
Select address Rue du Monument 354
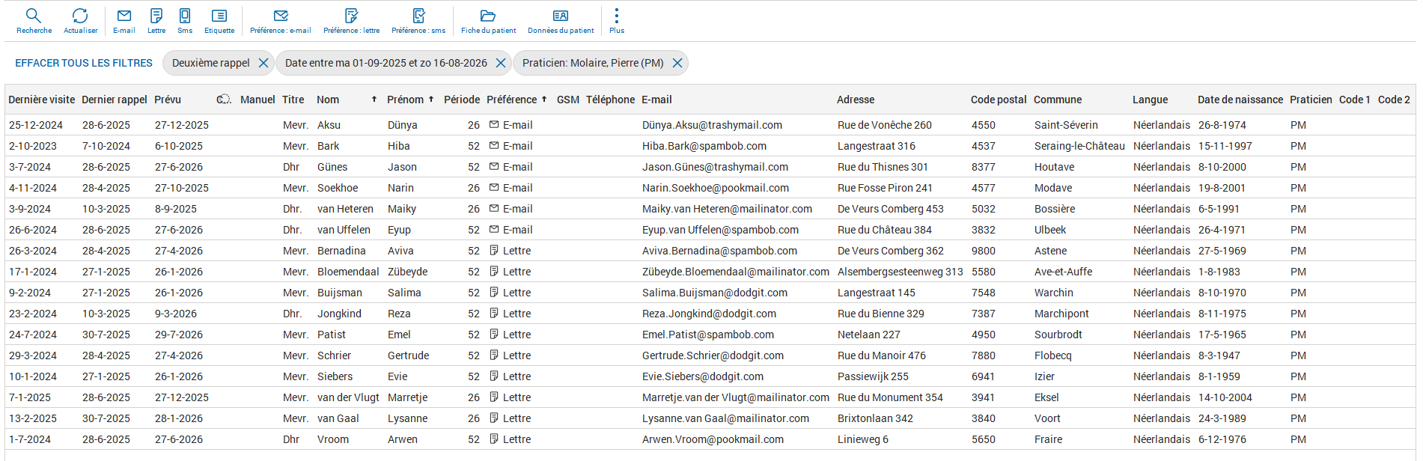pos(890,397)
